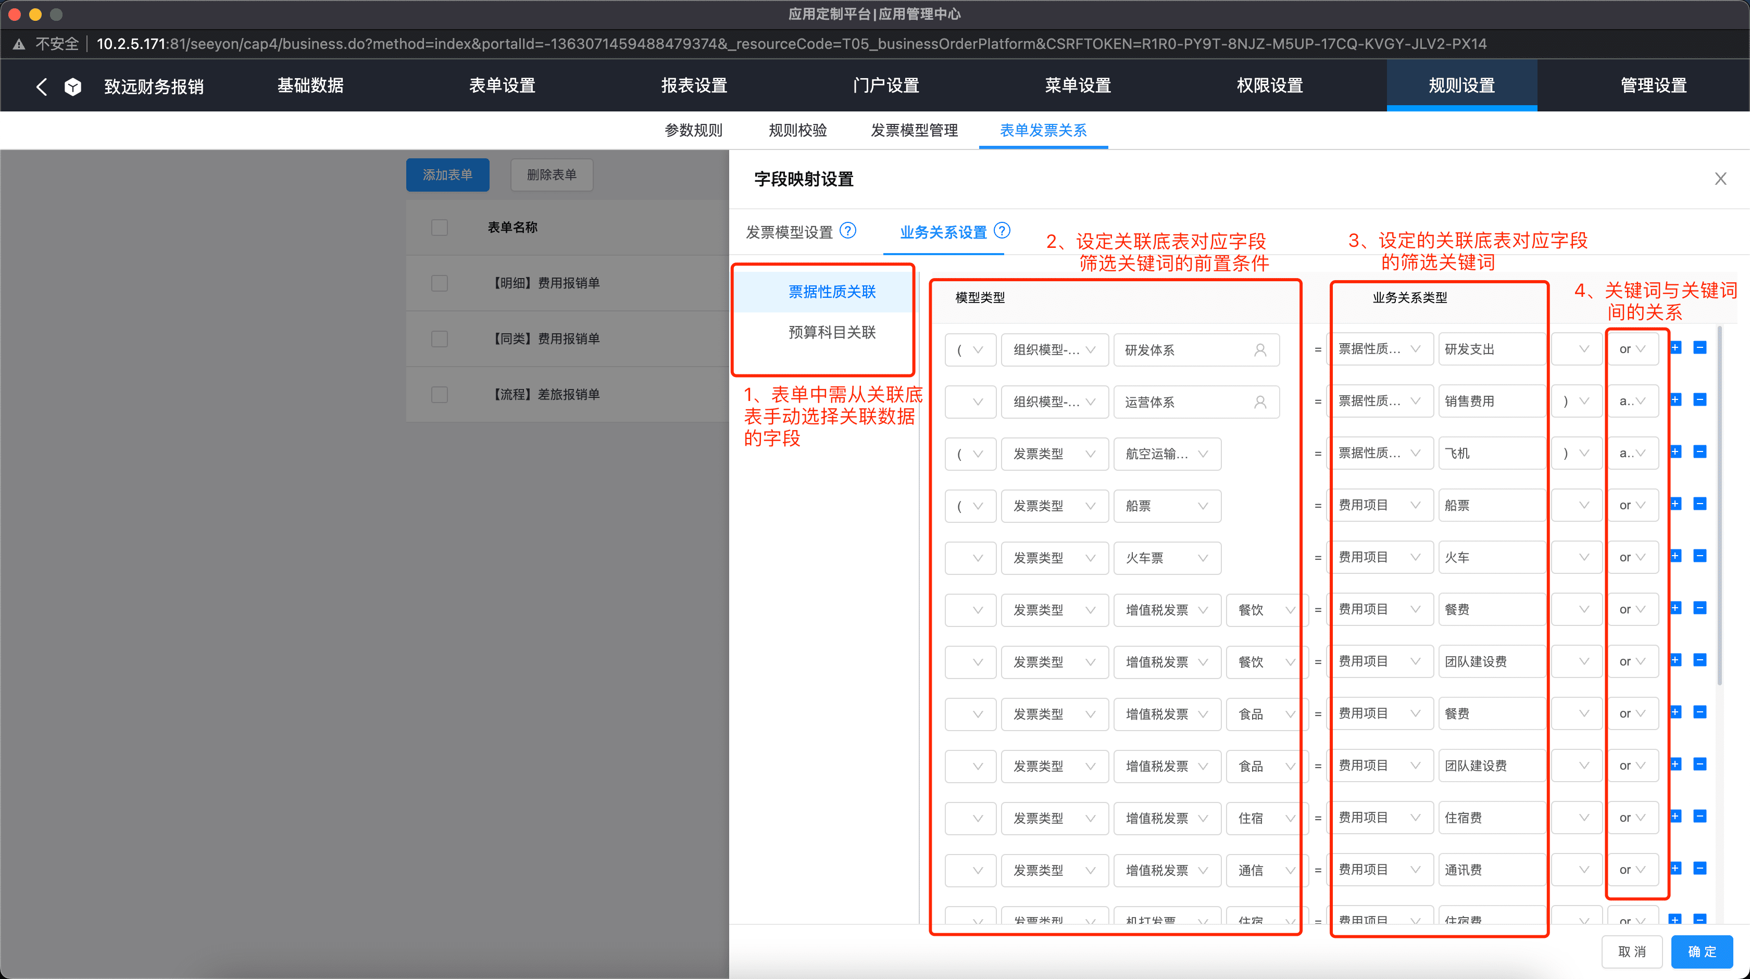Image resolution: width=1750 pixels, height=979 pixels.
Task: Click the 添加表单 button
Action: click(448, 175)
